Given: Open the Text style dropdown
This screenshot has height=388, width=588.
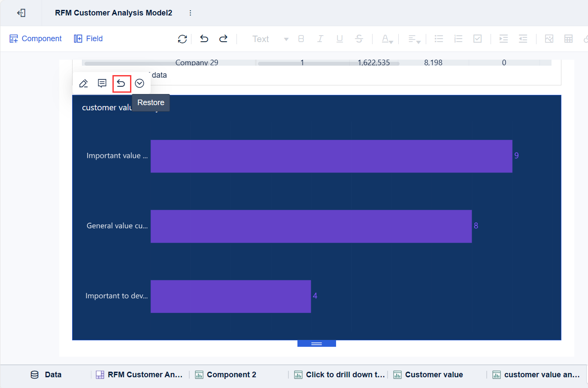Looking at the screenshot, I should click(270, 39).
